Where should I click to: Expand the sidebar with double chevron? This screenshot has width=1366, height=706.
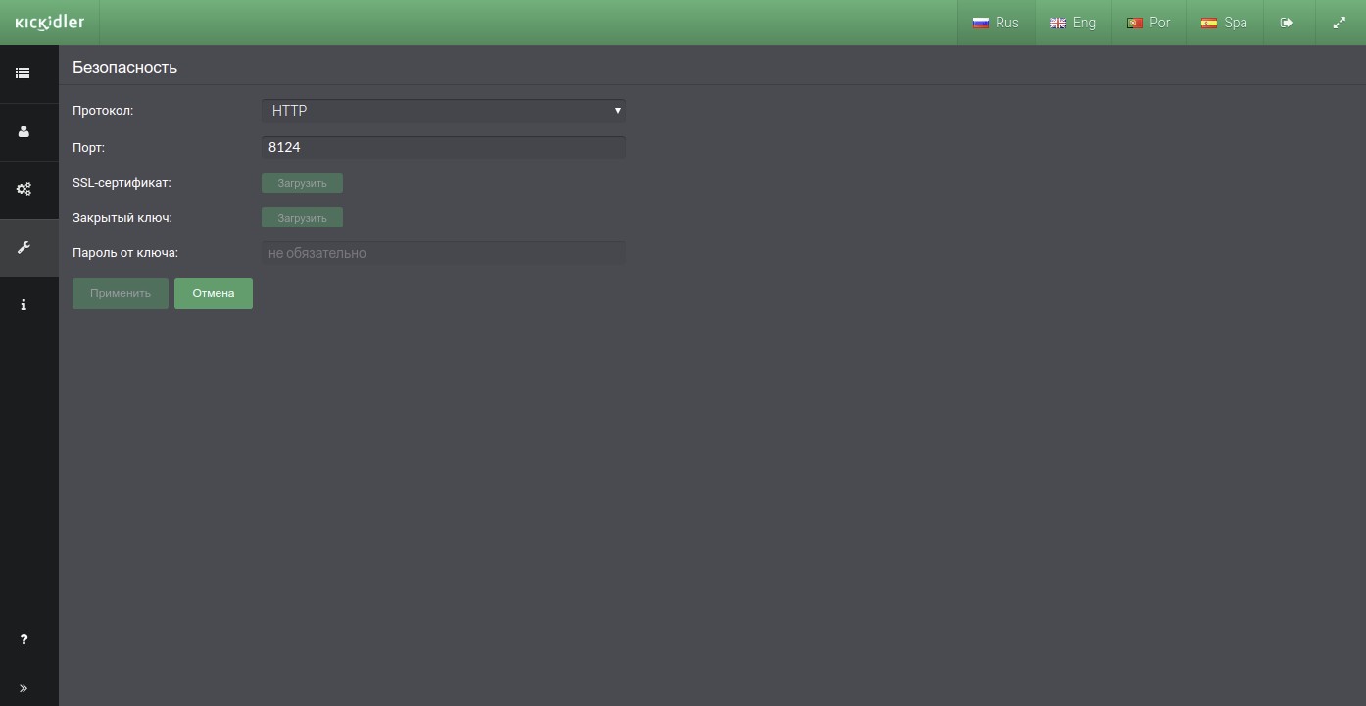click(x=24, y=688)
